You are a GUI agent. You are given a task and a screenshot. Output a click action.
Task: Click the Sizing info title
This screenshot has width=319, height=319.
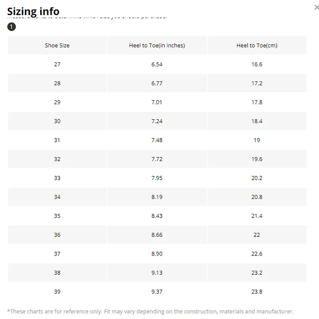pyautogui.click(x=33, y=11)
